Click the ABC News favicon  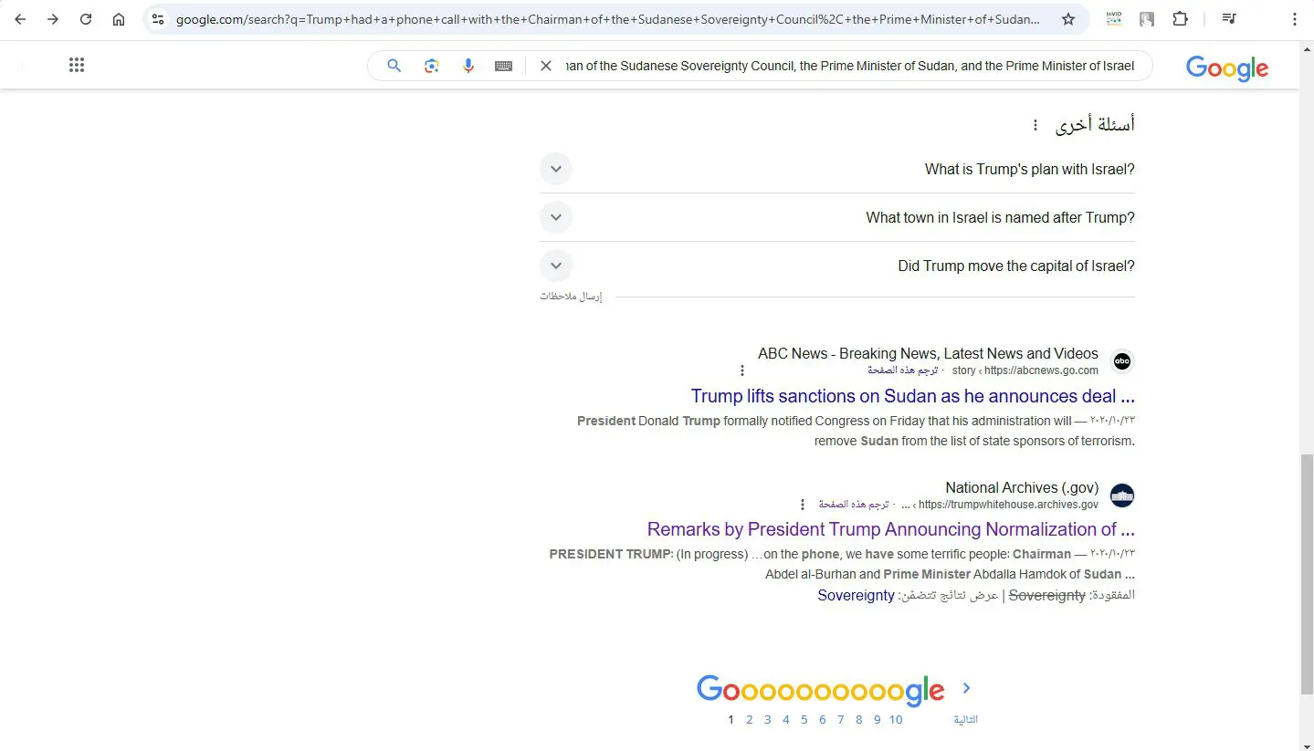[x=1122, y=361]
